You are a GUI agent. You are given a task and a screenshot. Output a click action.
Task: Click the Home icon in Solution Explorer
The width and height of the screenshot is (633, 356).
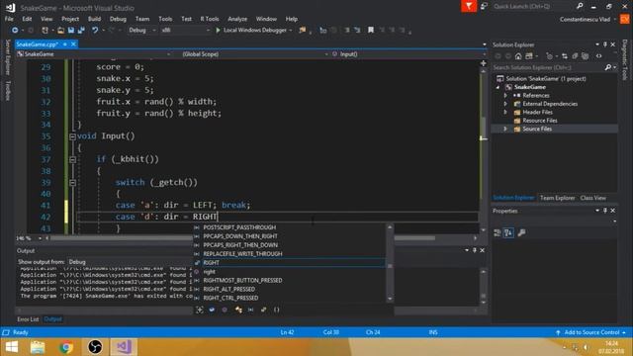pyautogui.click(x=518, y=56)
